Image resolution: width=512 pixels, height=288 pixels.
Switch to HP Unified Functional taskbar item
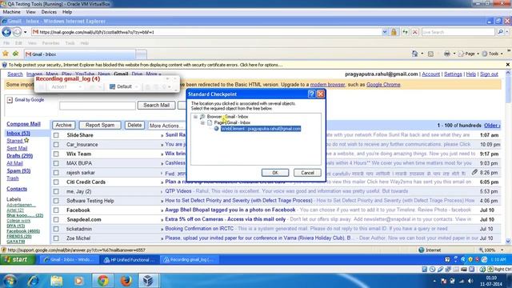click(x=130, y=260)
